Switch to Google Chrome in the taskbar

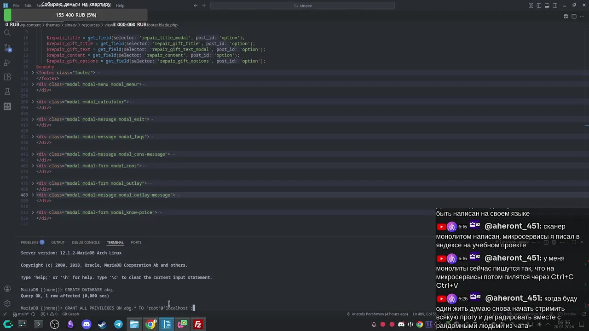click(x=150, y=325)
